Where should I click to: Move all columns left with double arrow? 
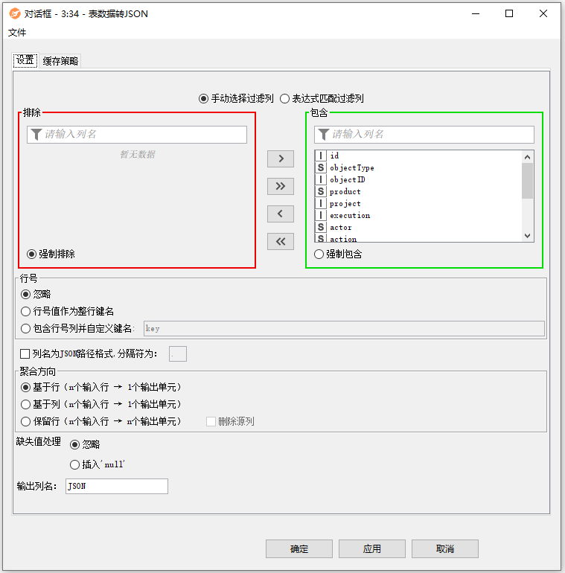[281, 241]
